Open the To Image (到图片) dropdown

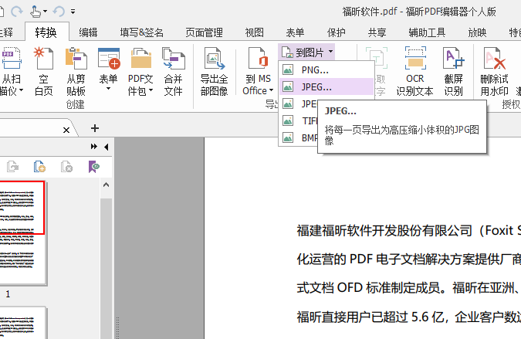pyautogui.click(x=306, y=53)
